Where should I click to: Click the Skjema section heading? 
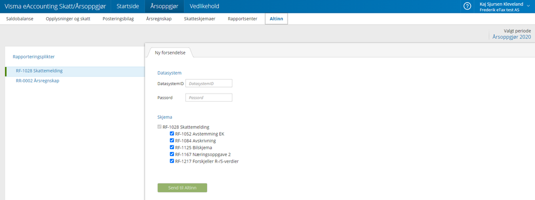point(165,117)
